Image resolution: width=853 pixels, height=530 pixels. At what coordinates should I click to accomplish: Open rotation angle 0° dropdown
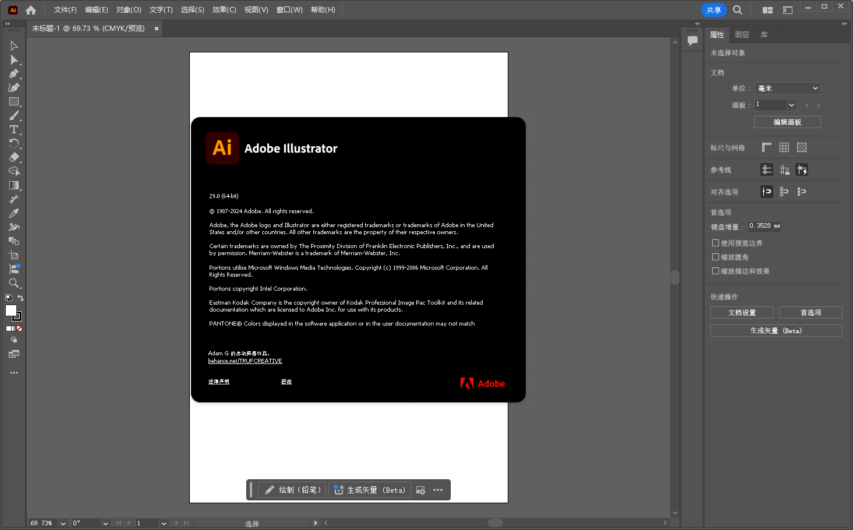(x=105, y=523)
